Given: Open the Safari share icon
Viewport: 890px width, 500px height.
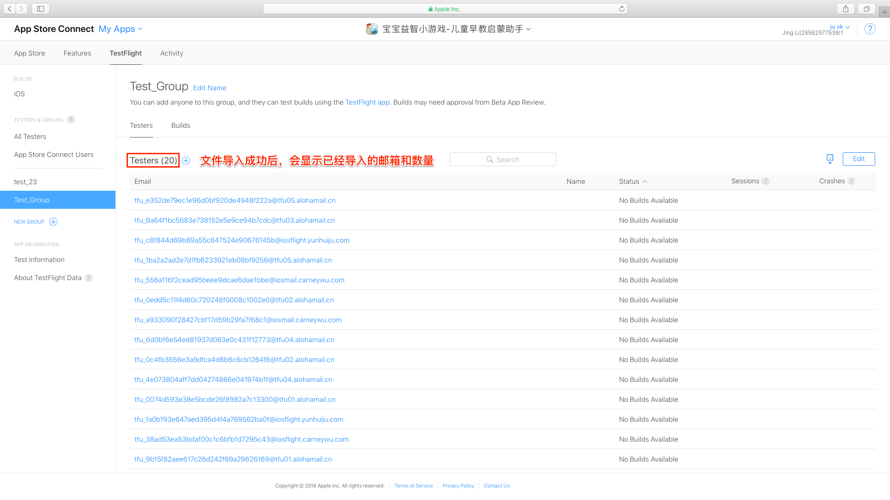Looking at the screenshot, I should (846, 9).
